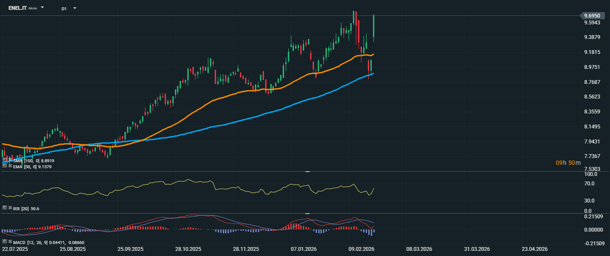
Task: Click the current price tag 9.6950
Action: point(594,15)
